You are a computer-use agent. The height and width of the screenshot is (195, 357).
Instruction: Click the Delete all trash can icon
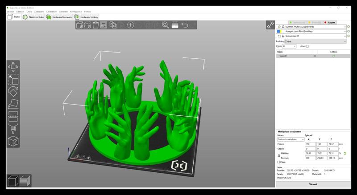click(95, 25)
